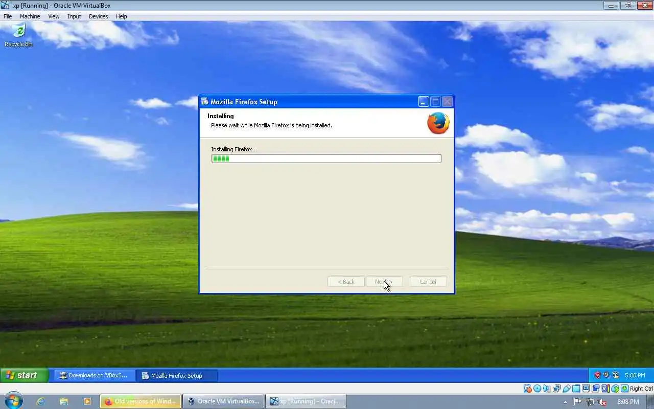This screenshot has width=654, height=409.
Task: Select the 'xp [Running]' host taskbar button
Action: point(306,401)
